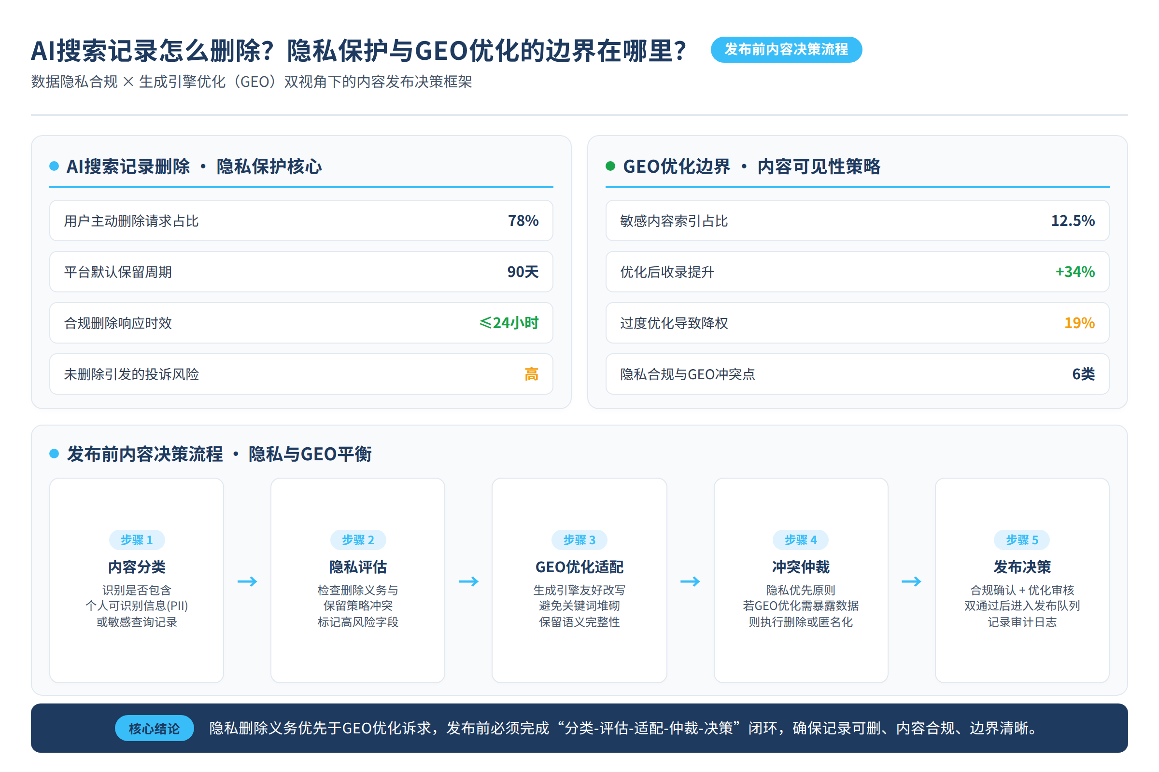This screenshot has width=1159, height=772.
Task: Select the row 用户主动删除请求占比
Action: (301, 221)
